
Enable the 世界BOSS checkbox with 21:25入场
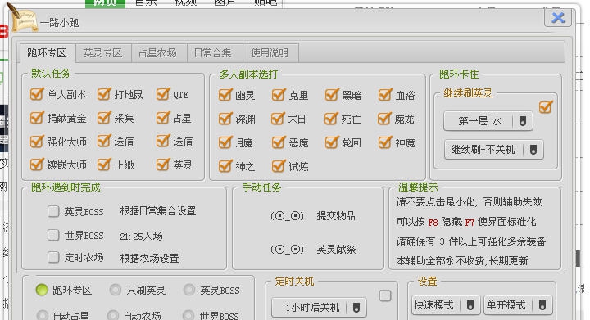click(53, 235)
